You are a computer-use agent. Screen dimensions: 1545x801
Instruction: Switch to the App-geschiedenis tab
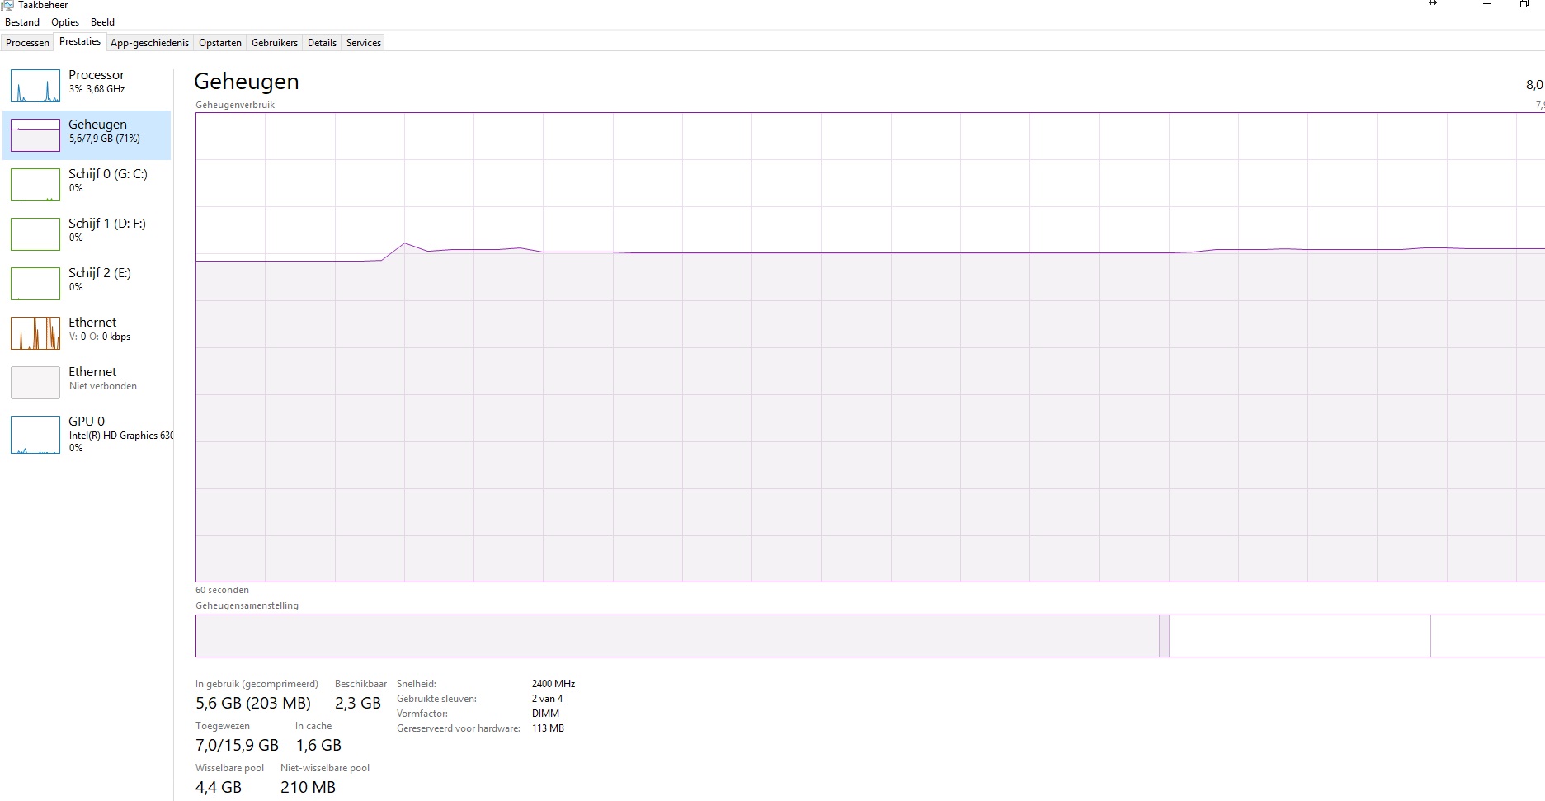pyautogui.click(x=149, y=43)
